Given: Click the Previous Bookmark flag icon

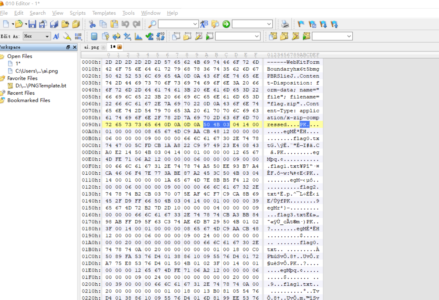Looking at the screenshot, I should coord(334,24).
